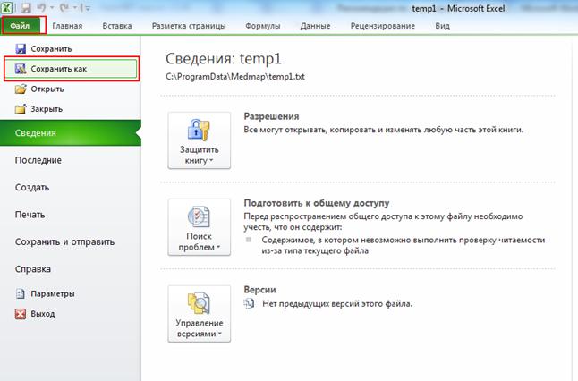The image size is (578, 381).
Task: Click the Выход exit icon
Action: tap(21, 314)
